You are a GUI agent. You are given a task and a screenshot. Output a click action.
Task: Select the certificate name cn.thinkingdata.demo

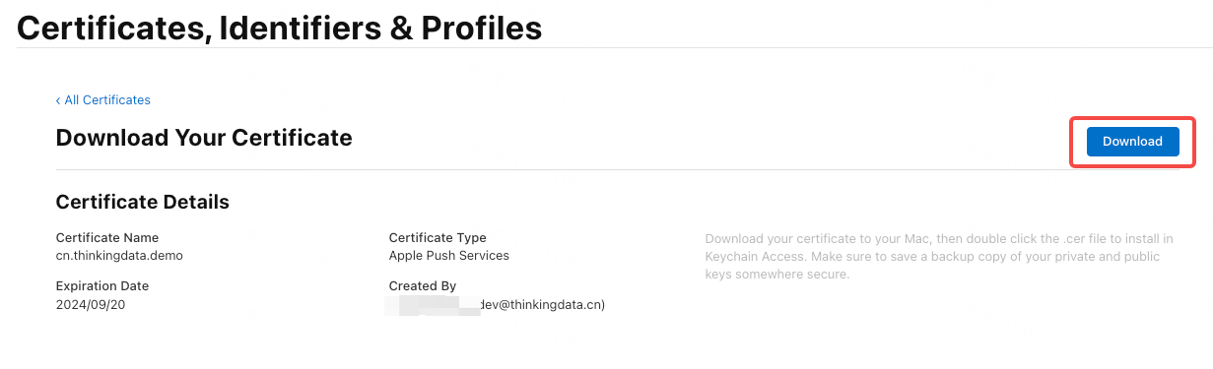pos(119,255)
